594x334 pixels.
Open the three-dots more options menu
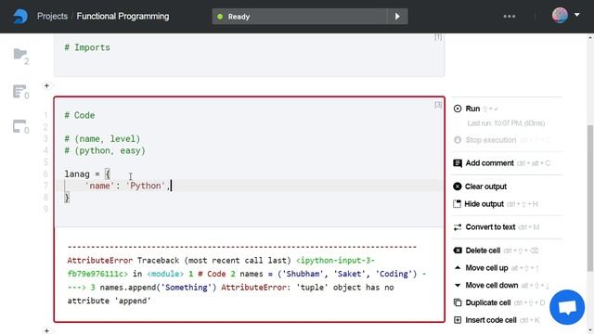[510, 17]
